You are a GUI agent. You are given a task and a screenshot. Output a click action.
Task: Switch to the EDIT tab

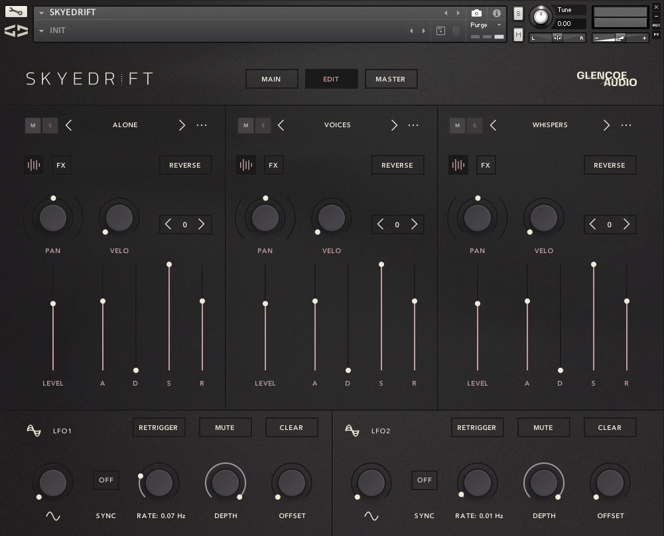(331, 79)
